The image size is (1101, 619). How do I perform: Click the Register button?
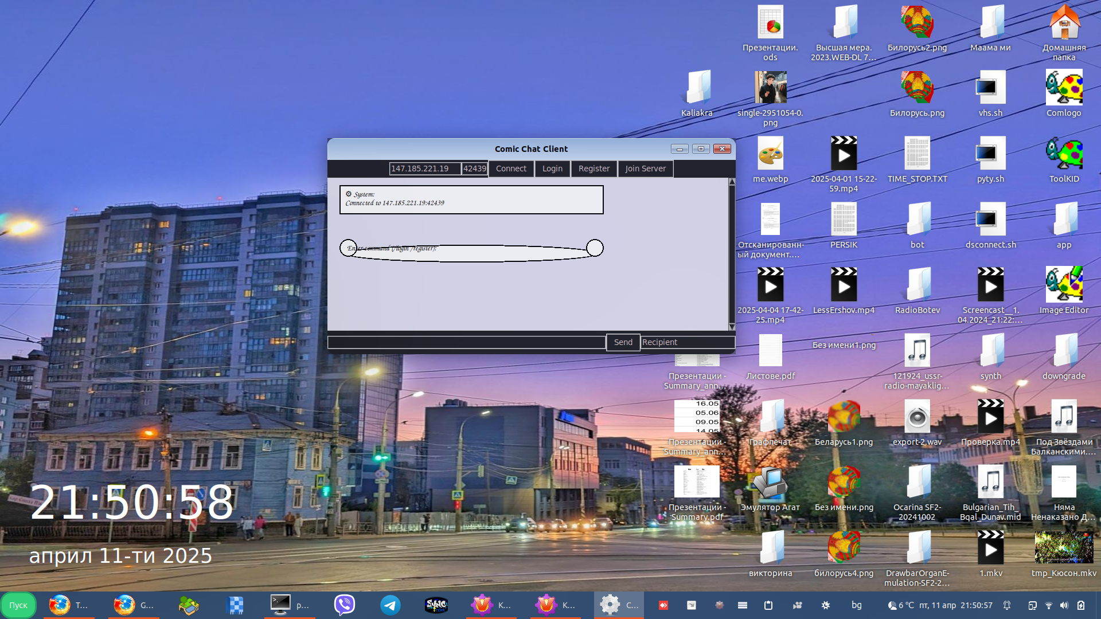pyautogui.click(x=594, y=169)
